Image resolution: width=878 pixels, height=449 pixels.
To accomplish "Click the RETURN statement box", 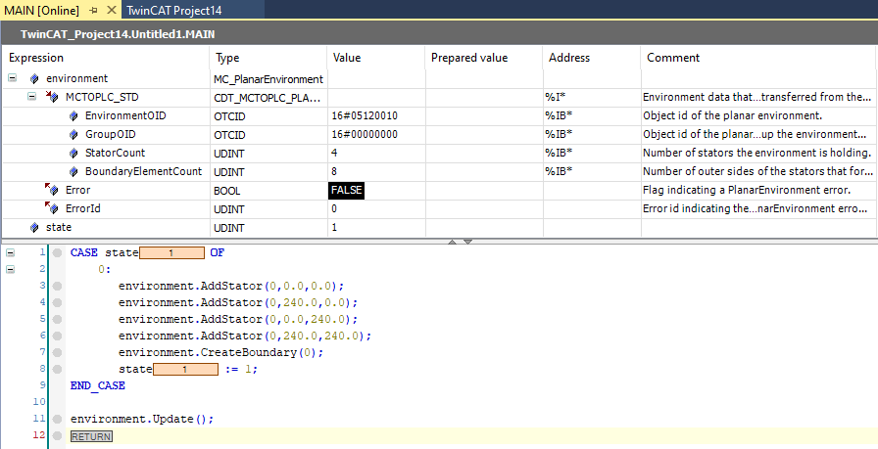I will click(x=91, y=436).
